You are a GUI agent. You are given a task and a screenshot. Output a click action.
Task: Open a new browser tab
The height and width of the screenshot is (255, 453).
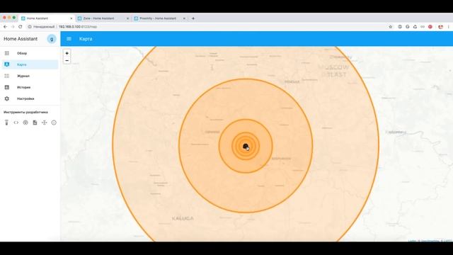coord(193,18)
